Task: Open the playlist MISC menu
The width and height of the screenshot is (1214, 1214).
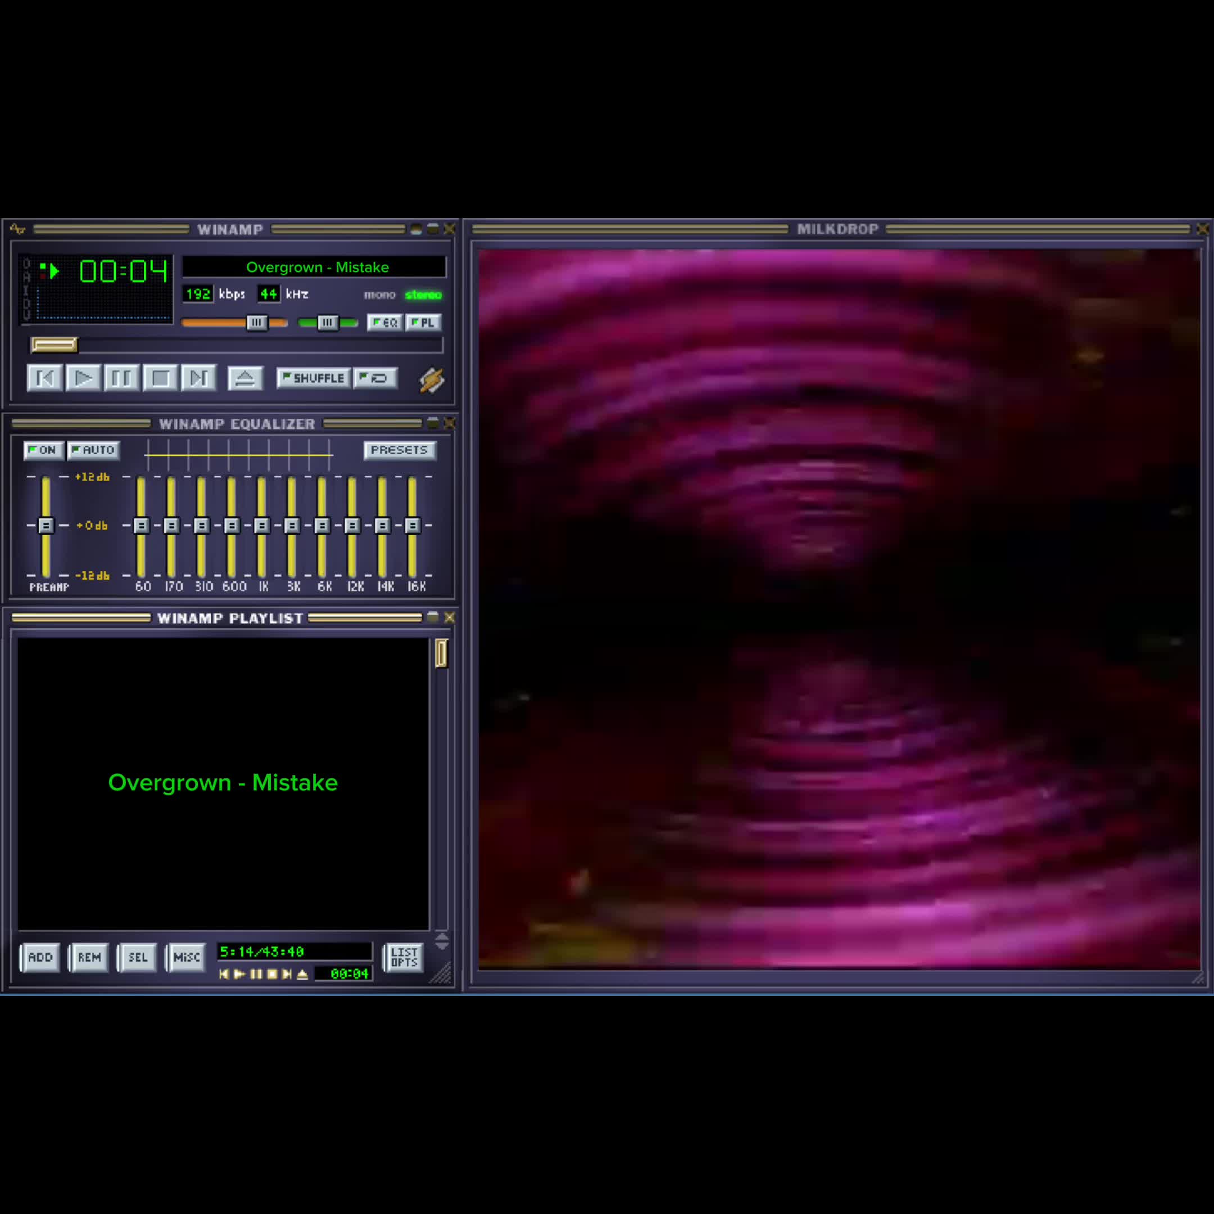Action: pyautogui.click(x=186, y=957)
